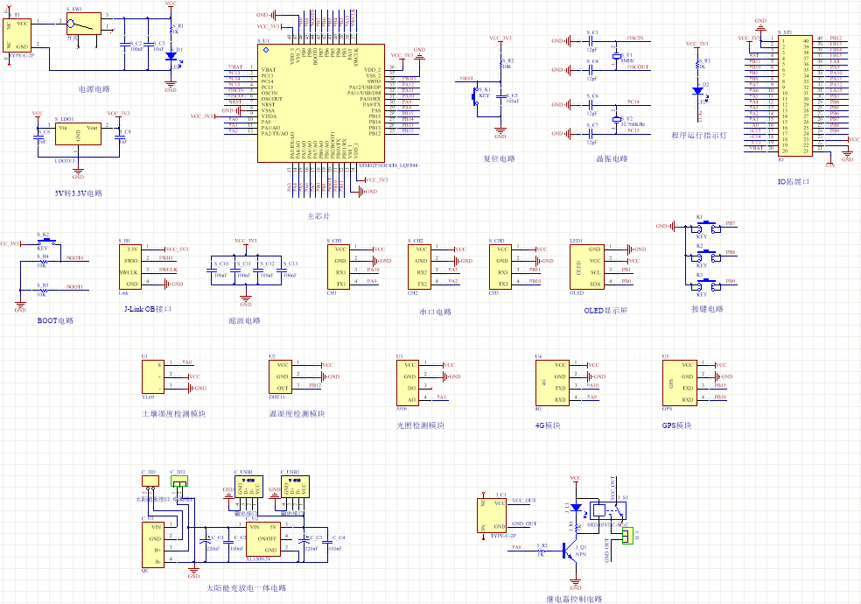Select the 主芯片 label below the chip

tap(318, 216)
